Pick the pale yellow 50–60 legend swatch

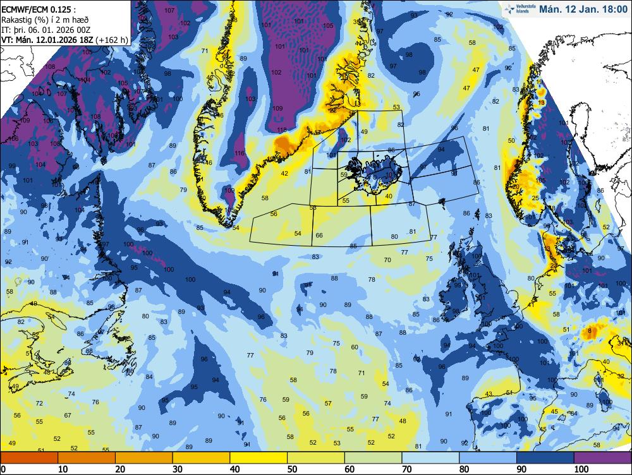(315, 458)
